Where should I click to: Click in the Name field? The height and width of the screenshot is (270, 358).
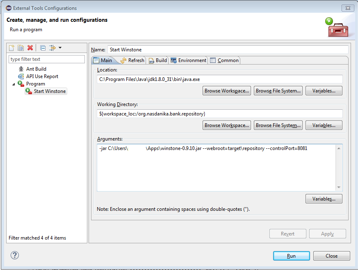pos(228,50)
